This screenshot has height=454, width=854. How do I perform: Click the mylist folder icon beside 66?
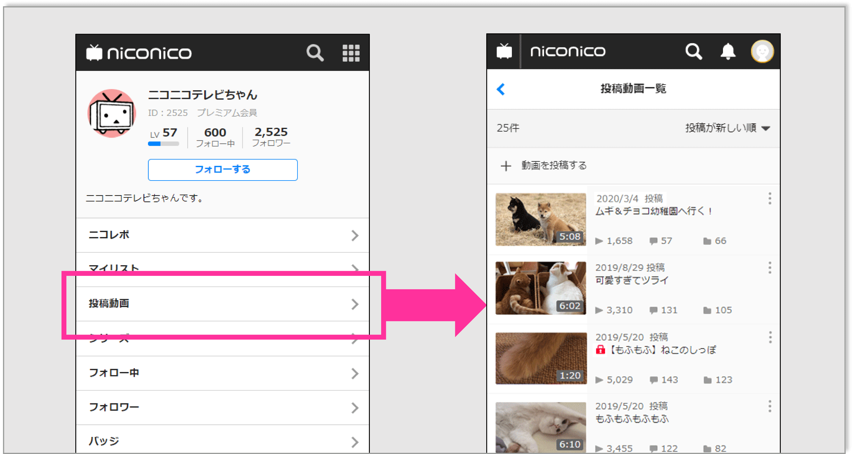[707, 241]
